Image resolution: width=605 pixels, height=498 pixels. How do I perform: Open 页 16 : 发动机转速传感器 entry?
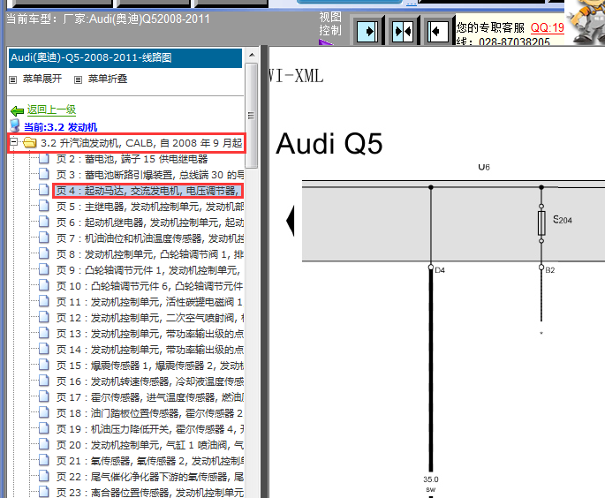[x=150, y=381]
